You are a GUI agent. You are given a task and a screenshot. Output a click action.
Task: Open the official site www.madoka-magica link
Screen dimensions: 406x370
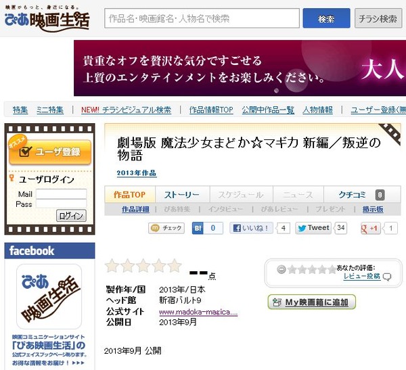pyautogui.click(x=198, y=312)
